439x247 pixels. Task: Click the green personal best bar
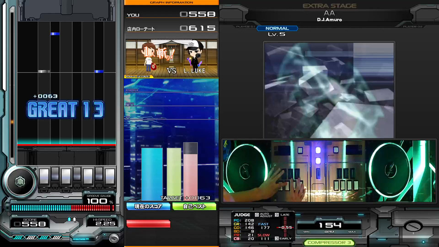tap(174, 174)
